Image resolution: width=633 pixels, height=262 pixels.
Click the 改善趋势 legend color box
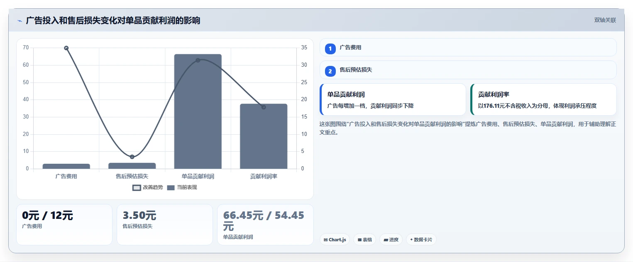137,188
